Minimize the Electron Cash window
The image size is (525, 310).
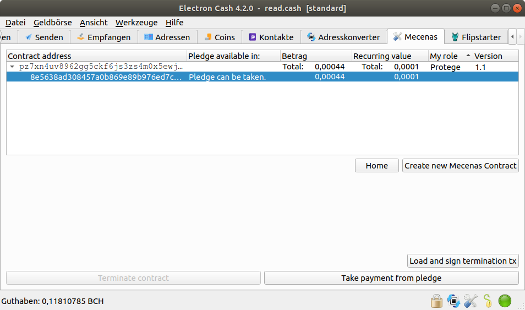[x=495, y=8]
